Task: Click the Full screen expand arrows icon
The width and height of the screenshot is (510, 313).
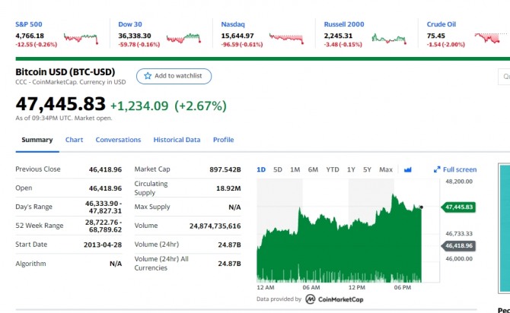Action: coord(437,169)
